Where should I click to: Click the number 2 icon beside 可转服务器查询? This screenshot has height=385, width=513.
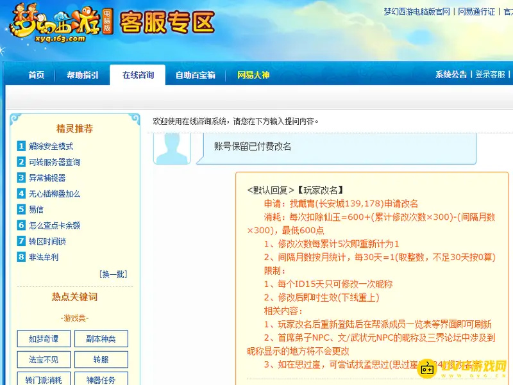[x=21, y=162]
